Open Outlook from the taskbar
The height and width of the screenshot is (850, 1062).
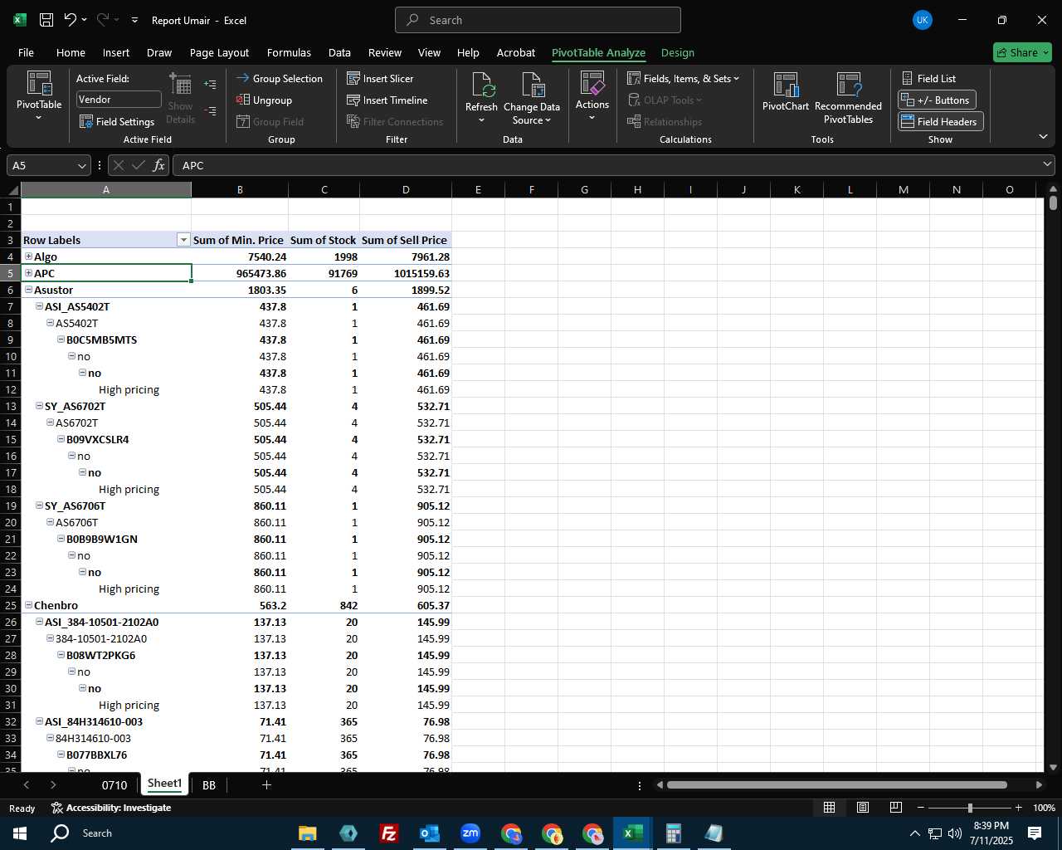point(429,833)
